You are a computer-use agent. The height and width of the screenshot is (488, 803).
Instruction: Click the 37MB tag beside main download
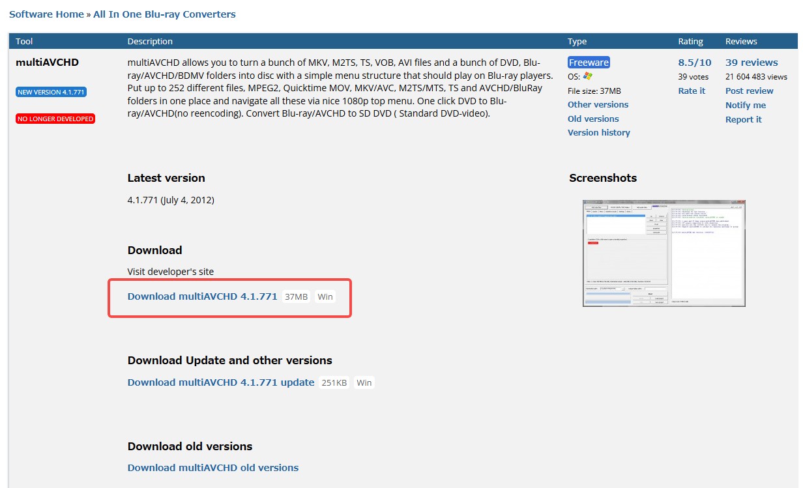click(x=296, y=296)
